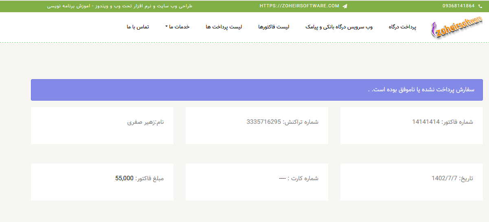
Task: Click phone number 09368141864
Action: coord(458,6)
